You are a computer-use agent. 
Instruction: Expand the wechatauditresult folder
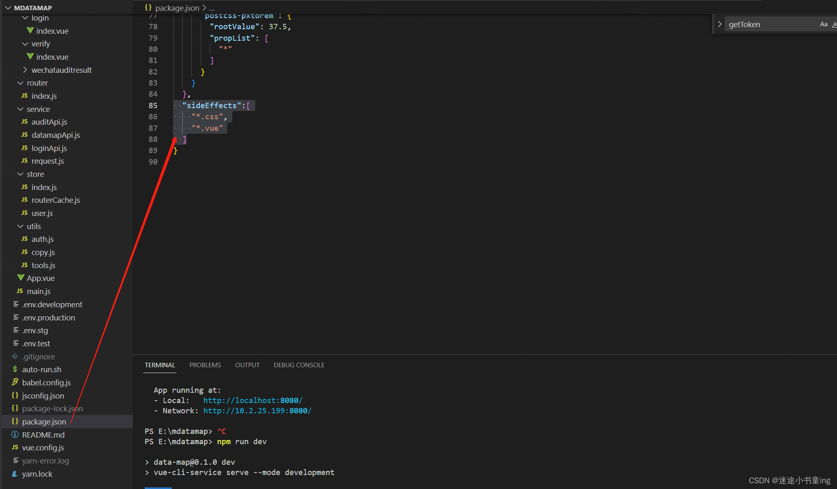[25, 70]
